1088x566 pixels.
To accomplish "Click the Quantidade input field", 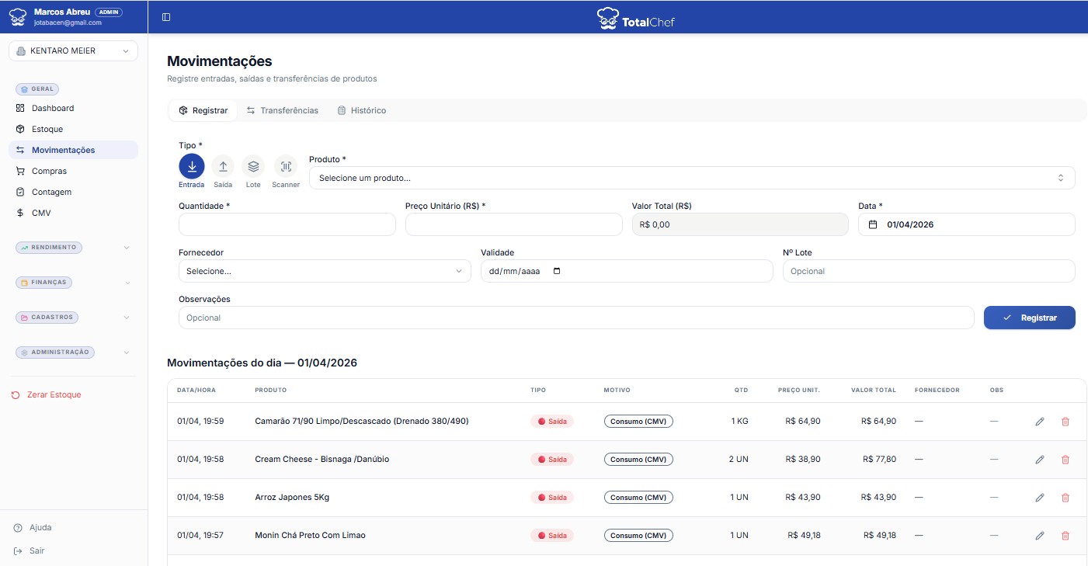I will click(x=287, y=224).
